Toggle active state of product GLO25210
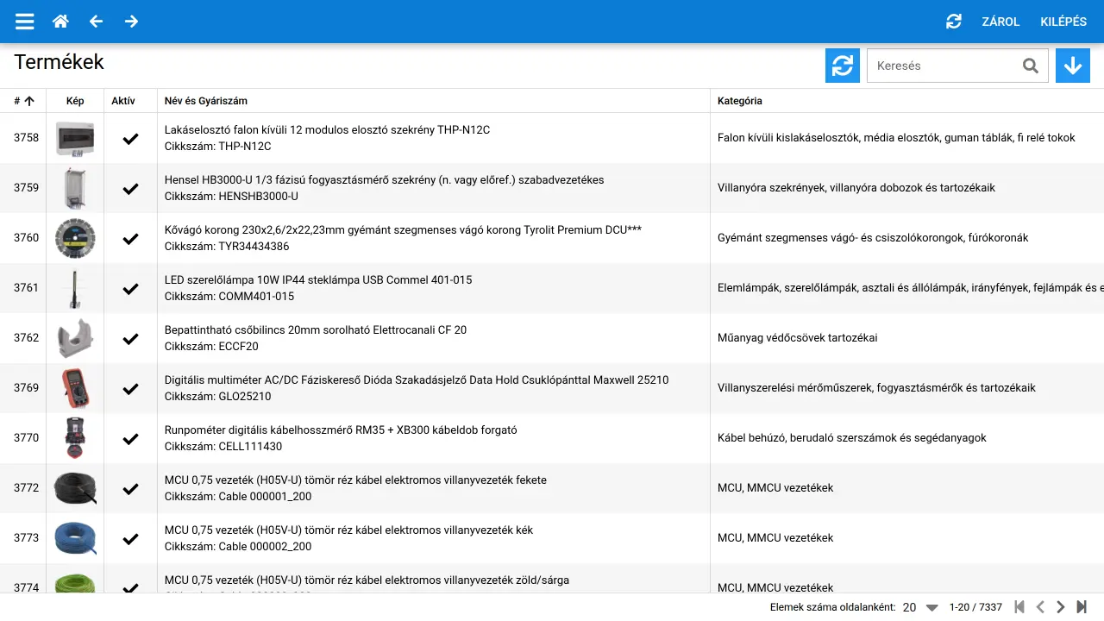 (x=130, y=388)
